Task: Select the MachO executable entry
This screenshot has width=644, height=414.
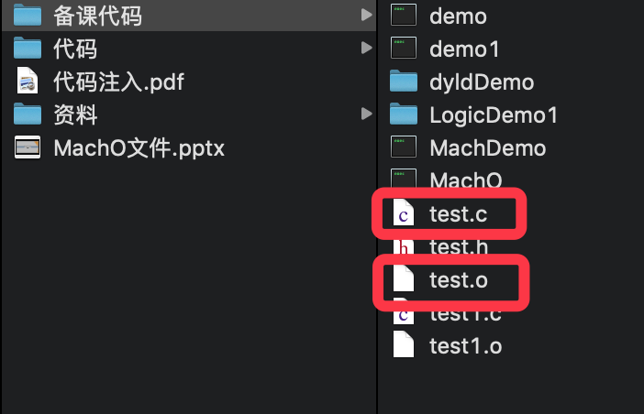Action: pos(465,180)
